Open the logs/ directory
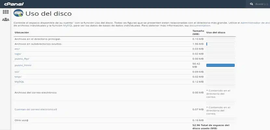 point(18,54)
